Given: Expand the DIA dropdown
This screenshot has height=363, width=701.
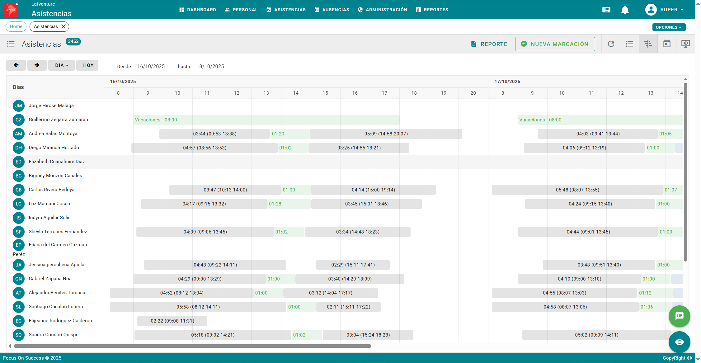Looking at the screenshot, I should coord(61,65).
